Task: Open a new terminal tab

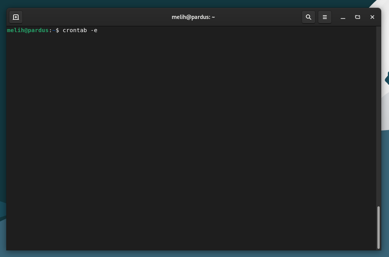Action: (16, 17)
